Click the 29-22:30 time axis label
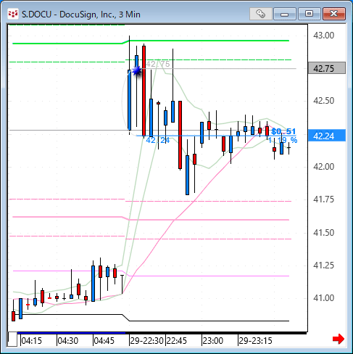Viewport: 353px width, 354px height. 146,341
